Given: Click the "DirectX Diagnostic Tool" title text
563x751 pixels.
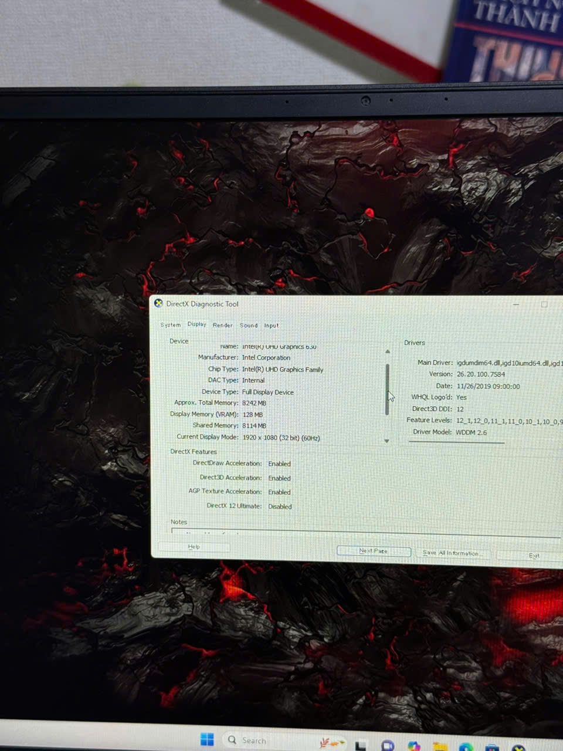Looking at the screenshot, I should [202, 304].
